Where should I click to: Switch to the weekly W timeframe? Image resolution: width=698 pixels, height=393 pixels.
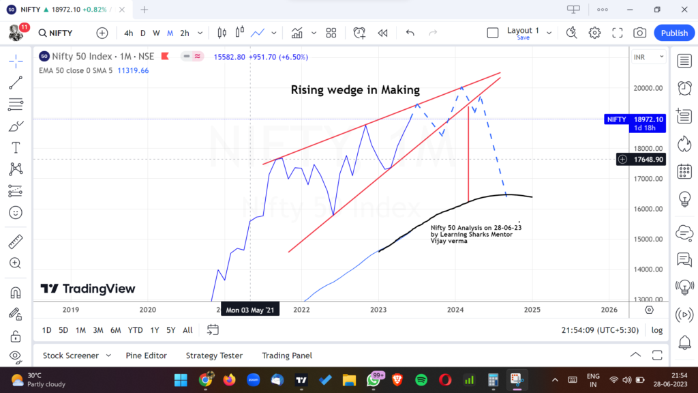pyautogui.click(x=156, y=33)
